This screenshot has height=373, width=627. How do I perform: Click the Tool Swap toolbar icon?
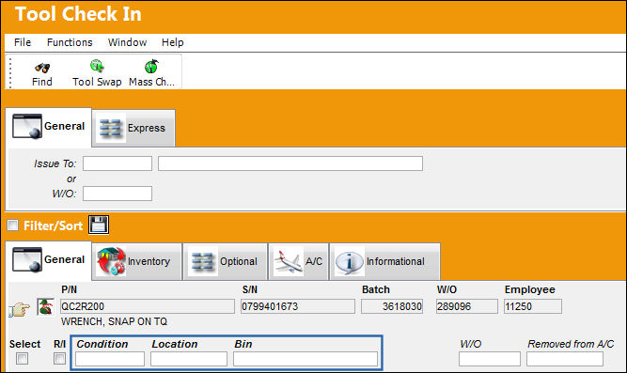97,66
